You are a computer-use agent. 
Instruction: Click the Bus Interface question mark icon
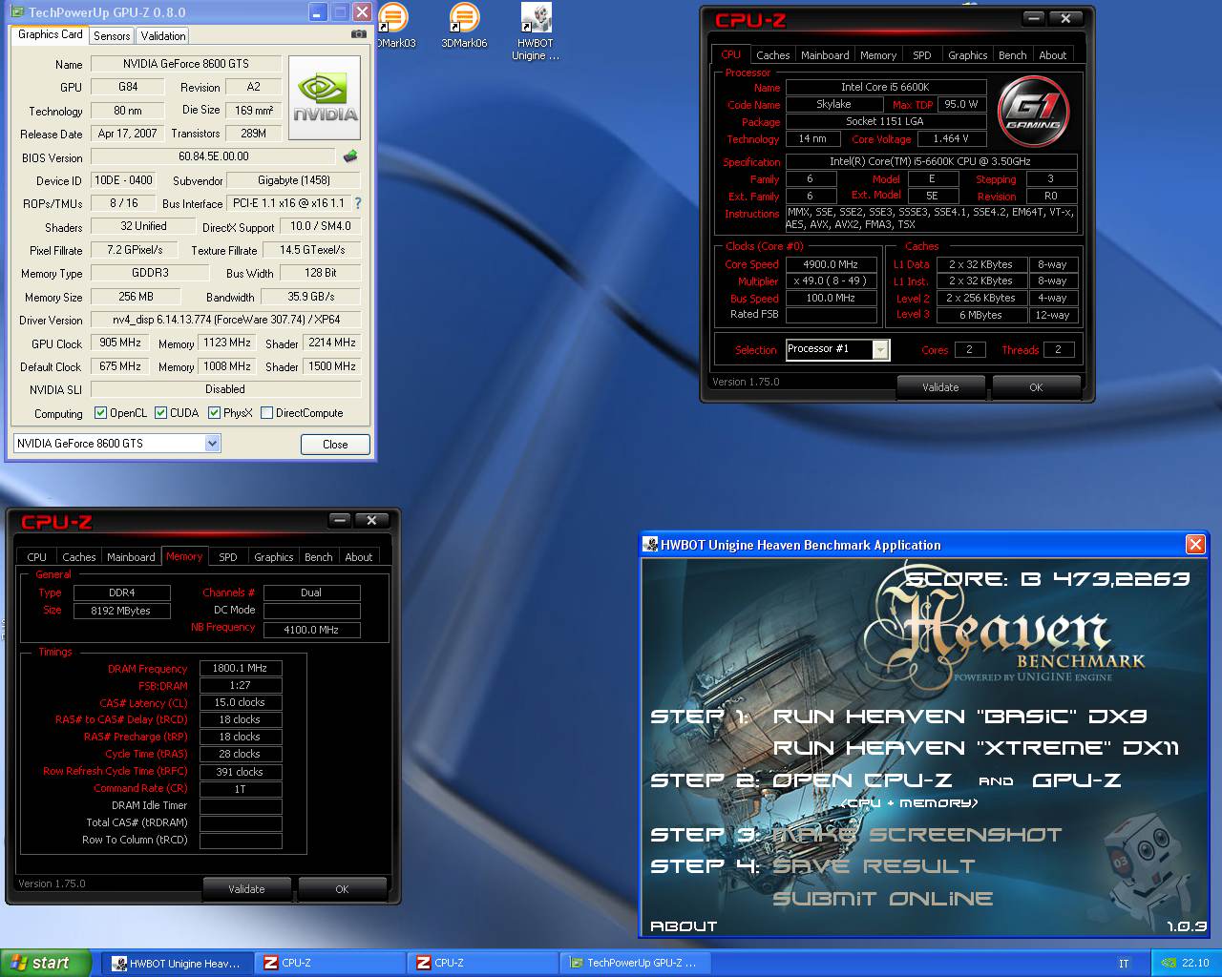(358, 203)
